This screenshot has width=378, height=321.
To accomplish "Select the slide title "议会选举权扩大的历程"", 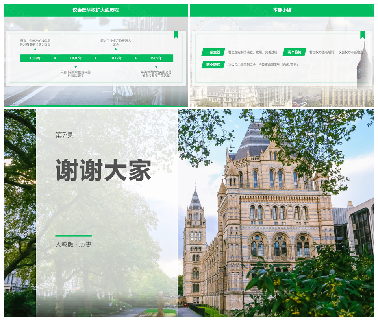I will tap(95, 10).
